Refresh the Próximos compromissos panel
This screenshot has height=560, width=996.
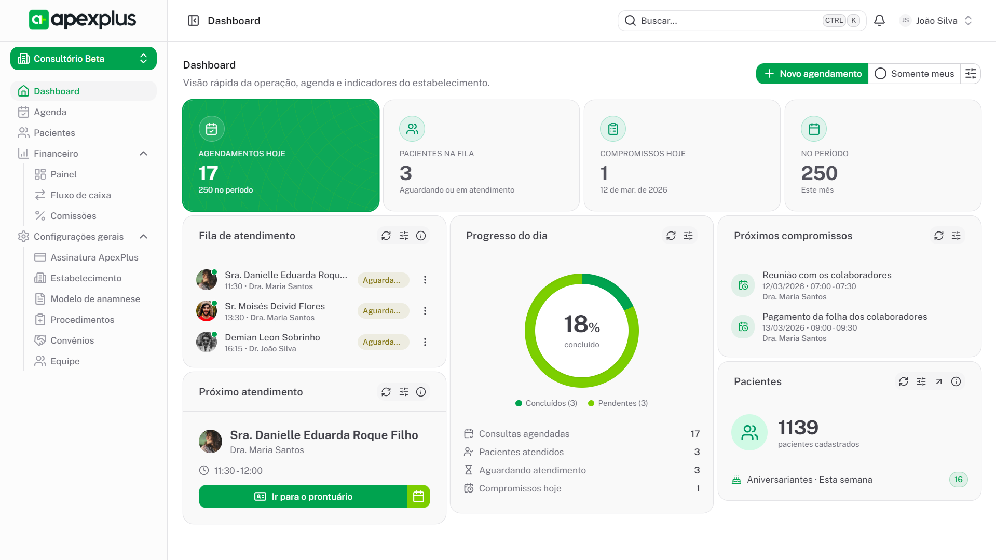click(x=938, y=236)
